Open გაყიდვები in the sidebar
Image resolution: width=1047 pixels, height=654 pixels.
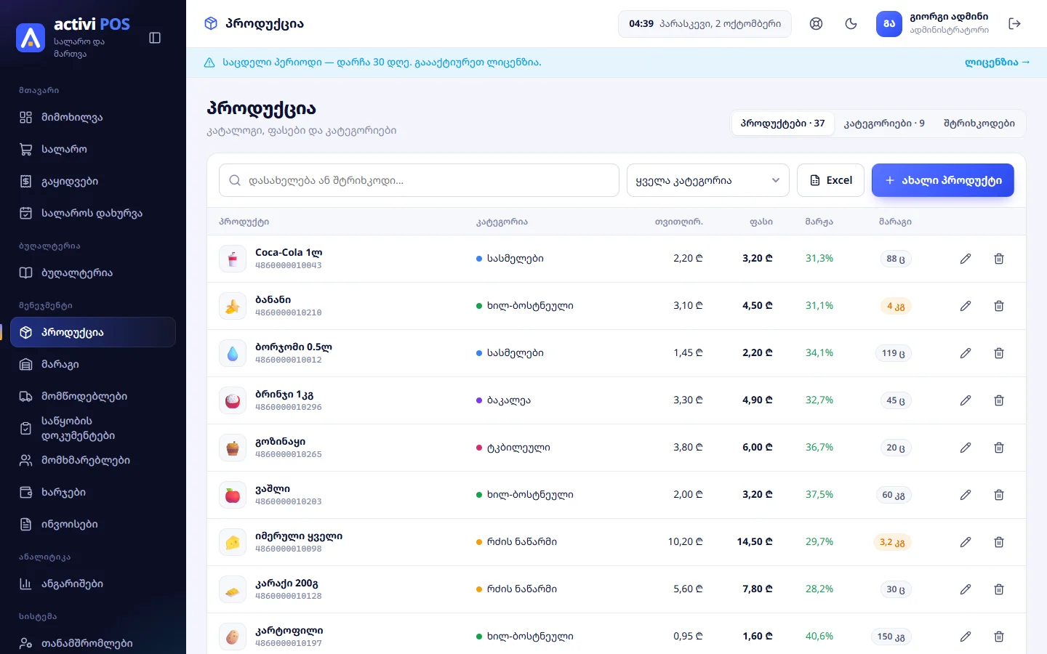click(x=93, y=182)
